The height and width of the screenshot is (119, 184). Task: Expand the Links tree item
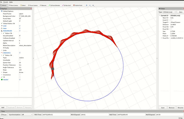pos(2,50)
